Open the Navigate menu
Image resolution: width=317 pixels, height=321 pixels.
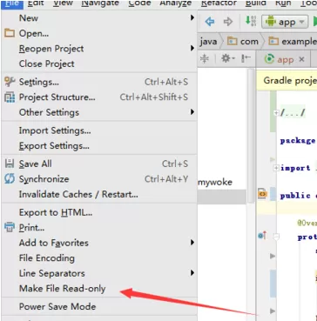click(100, 3)
